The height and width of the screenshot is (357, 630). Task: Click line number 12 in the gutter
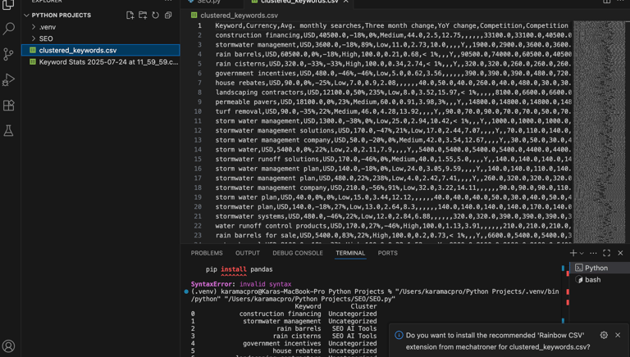click(x=198, y=130)
